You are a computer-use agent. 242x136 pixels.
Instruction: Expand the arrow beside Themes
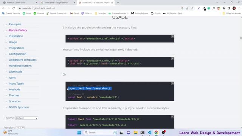click(x=6, y=96)
